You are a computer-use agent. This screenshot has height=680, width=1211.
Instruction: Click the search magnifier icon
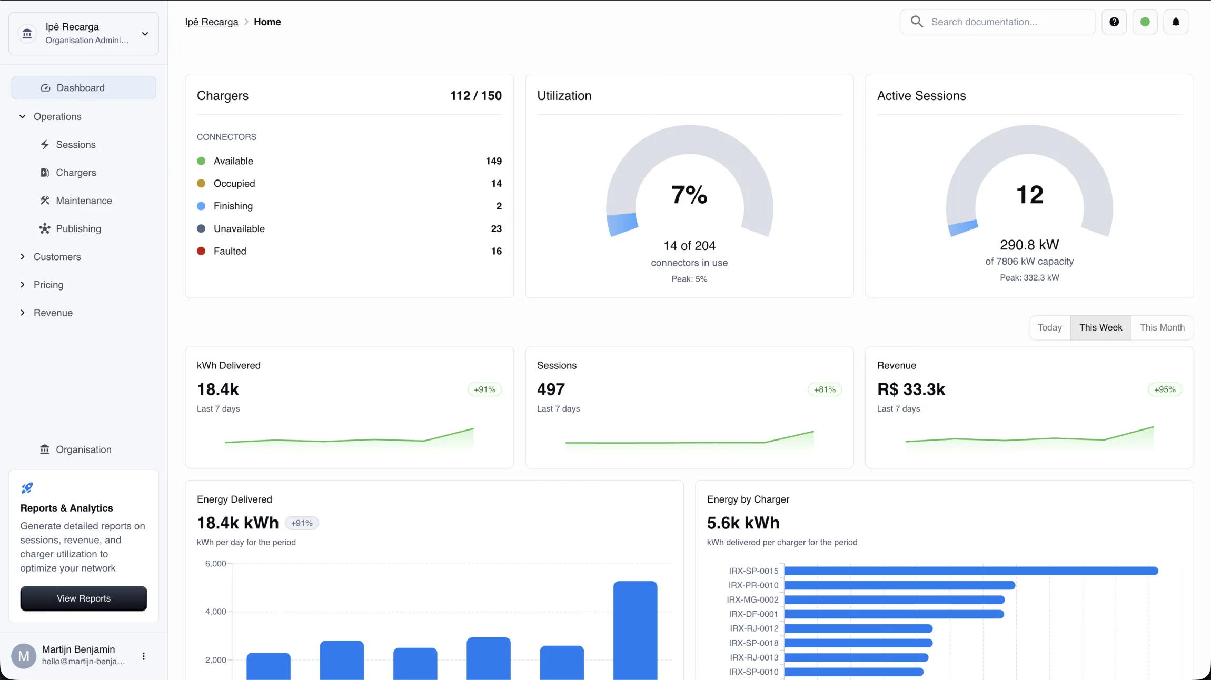tap(917, 22)
